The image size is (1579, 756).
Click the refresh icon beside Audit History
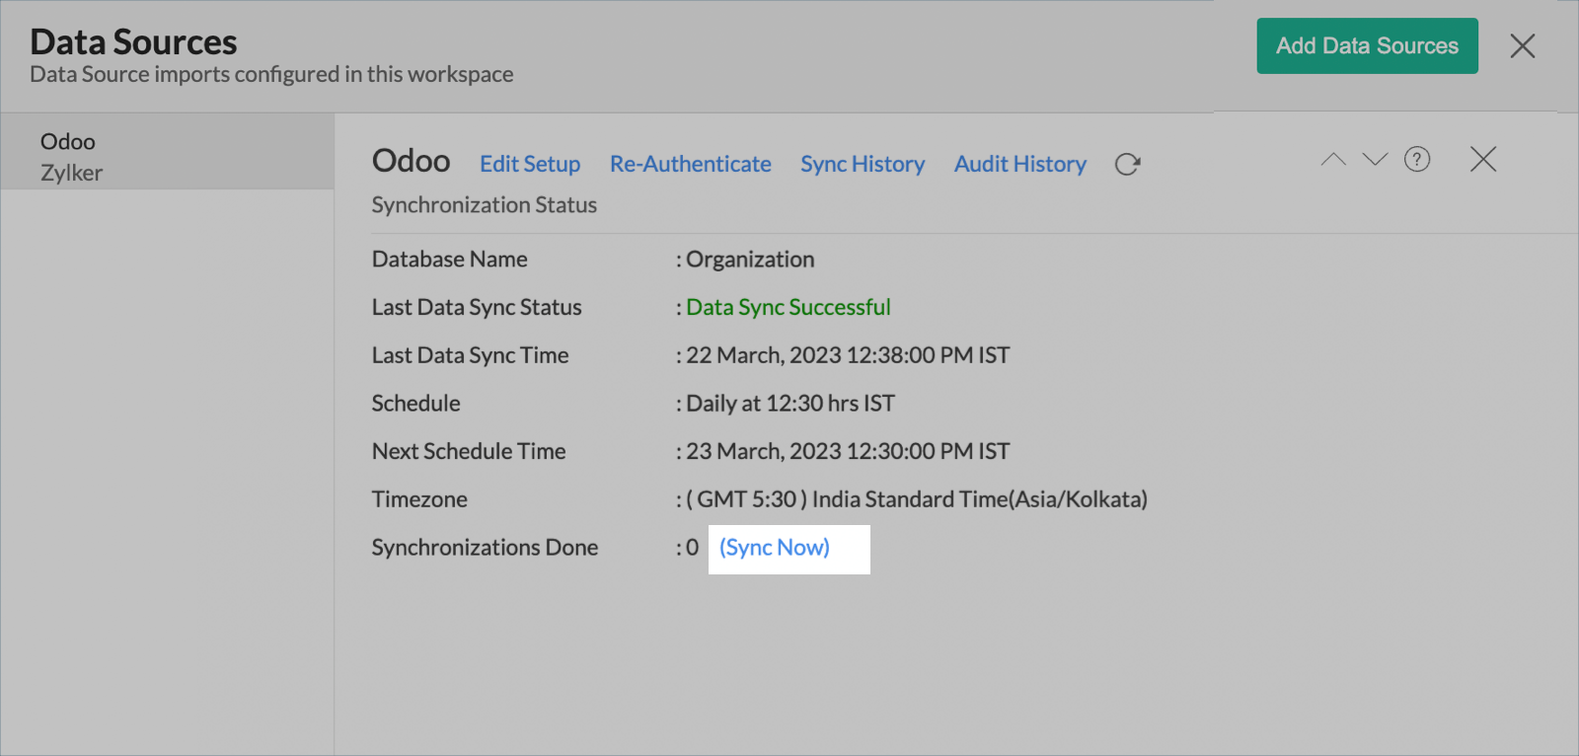1127,165
